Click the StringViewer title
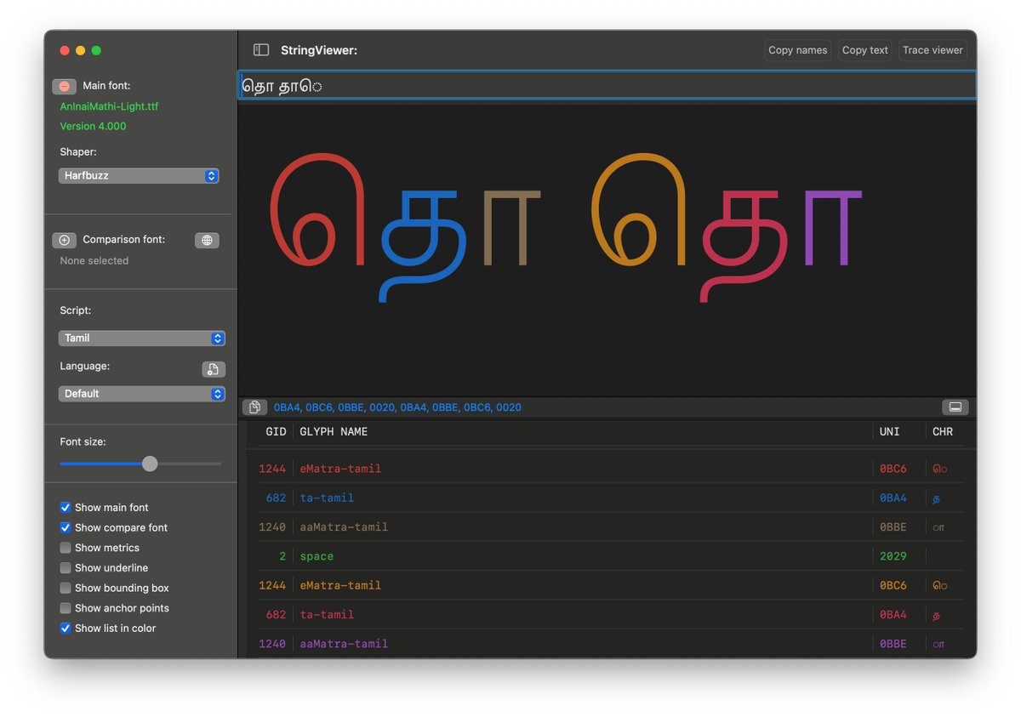This screenshot has height=717, width=1021. [319, 51]
